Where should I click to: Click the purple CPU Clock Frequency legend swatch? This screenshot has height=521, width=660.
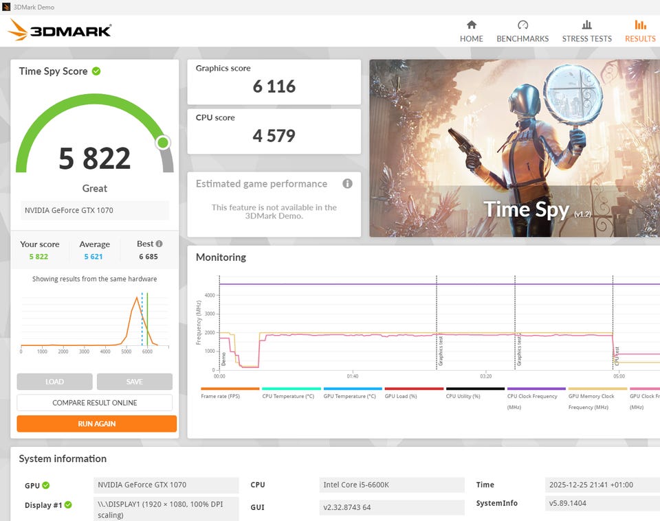pos(536,389)
